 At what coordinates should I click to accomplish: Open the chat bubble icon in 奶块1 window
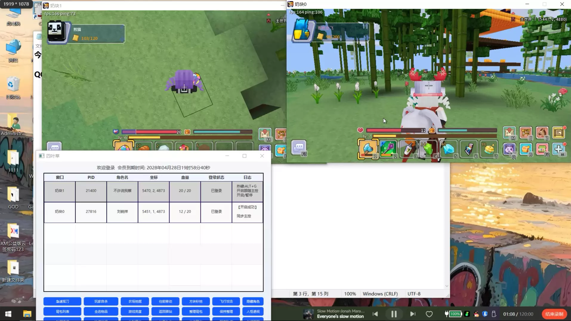[x=54, y=147]
